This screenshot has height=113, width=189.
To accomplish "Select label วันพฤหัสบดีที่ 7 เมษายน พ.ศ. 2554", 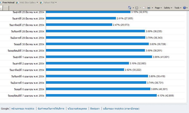I will [x=26, y=96].
